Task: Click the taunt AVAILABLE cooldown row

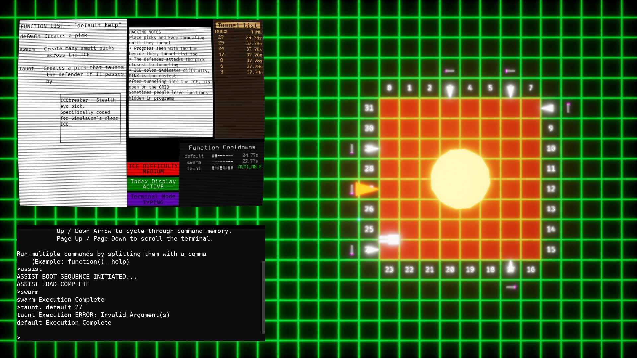Action: pos(223,168)
